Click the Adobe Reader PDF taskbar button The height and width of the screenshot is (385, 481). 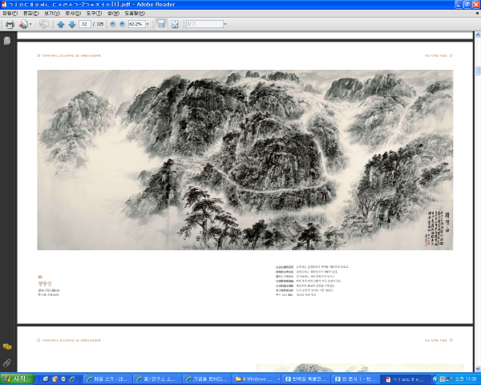(405, 379)
